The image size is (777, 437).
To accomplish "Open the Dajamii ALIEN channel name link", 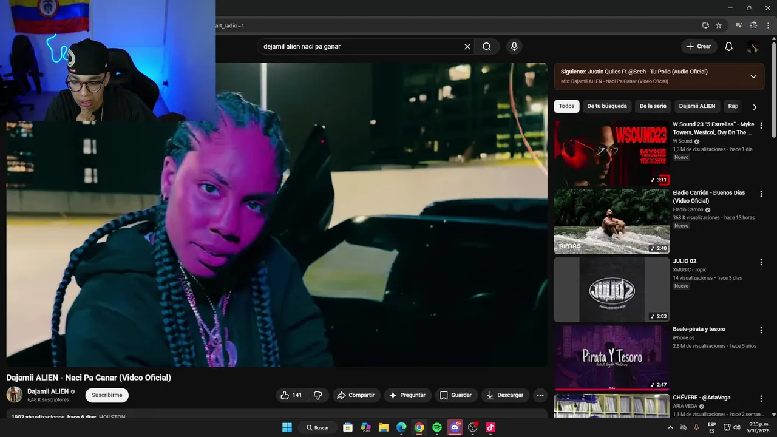I will [48, 391].
